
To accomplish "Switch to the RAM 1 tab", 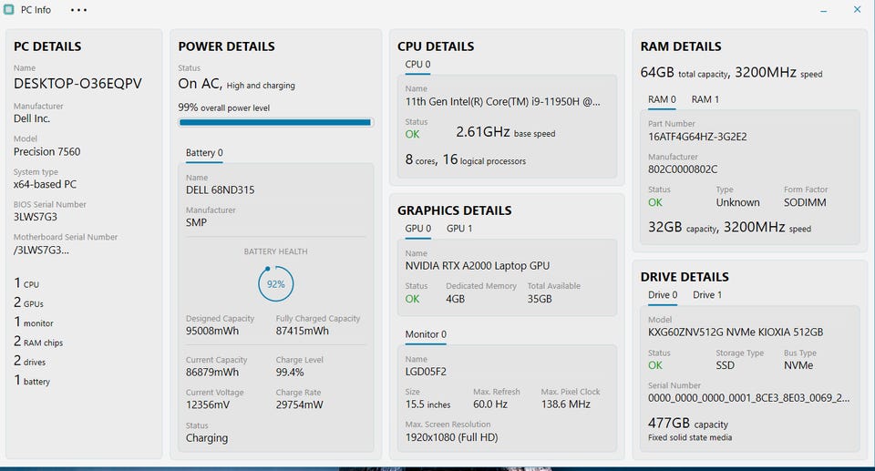I will [x=705, y=99].
